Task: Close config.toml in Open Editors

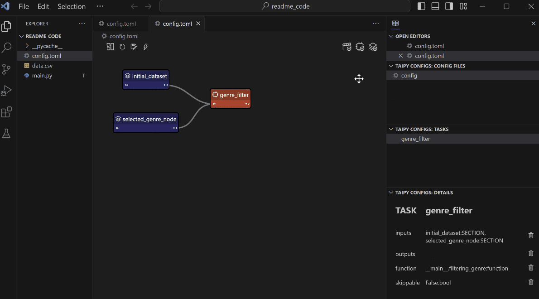Action: coord(400,56)
